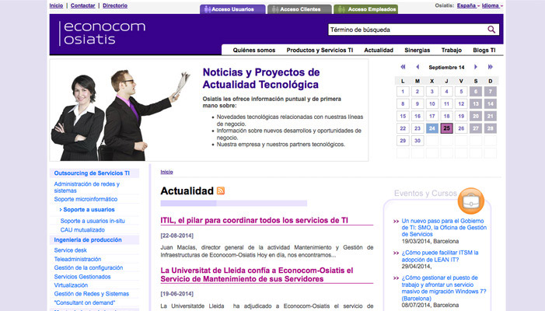Select Soporte a usuarios sidebar item
The height and width of the screenshot is (311, 545).
click(89, 209)
